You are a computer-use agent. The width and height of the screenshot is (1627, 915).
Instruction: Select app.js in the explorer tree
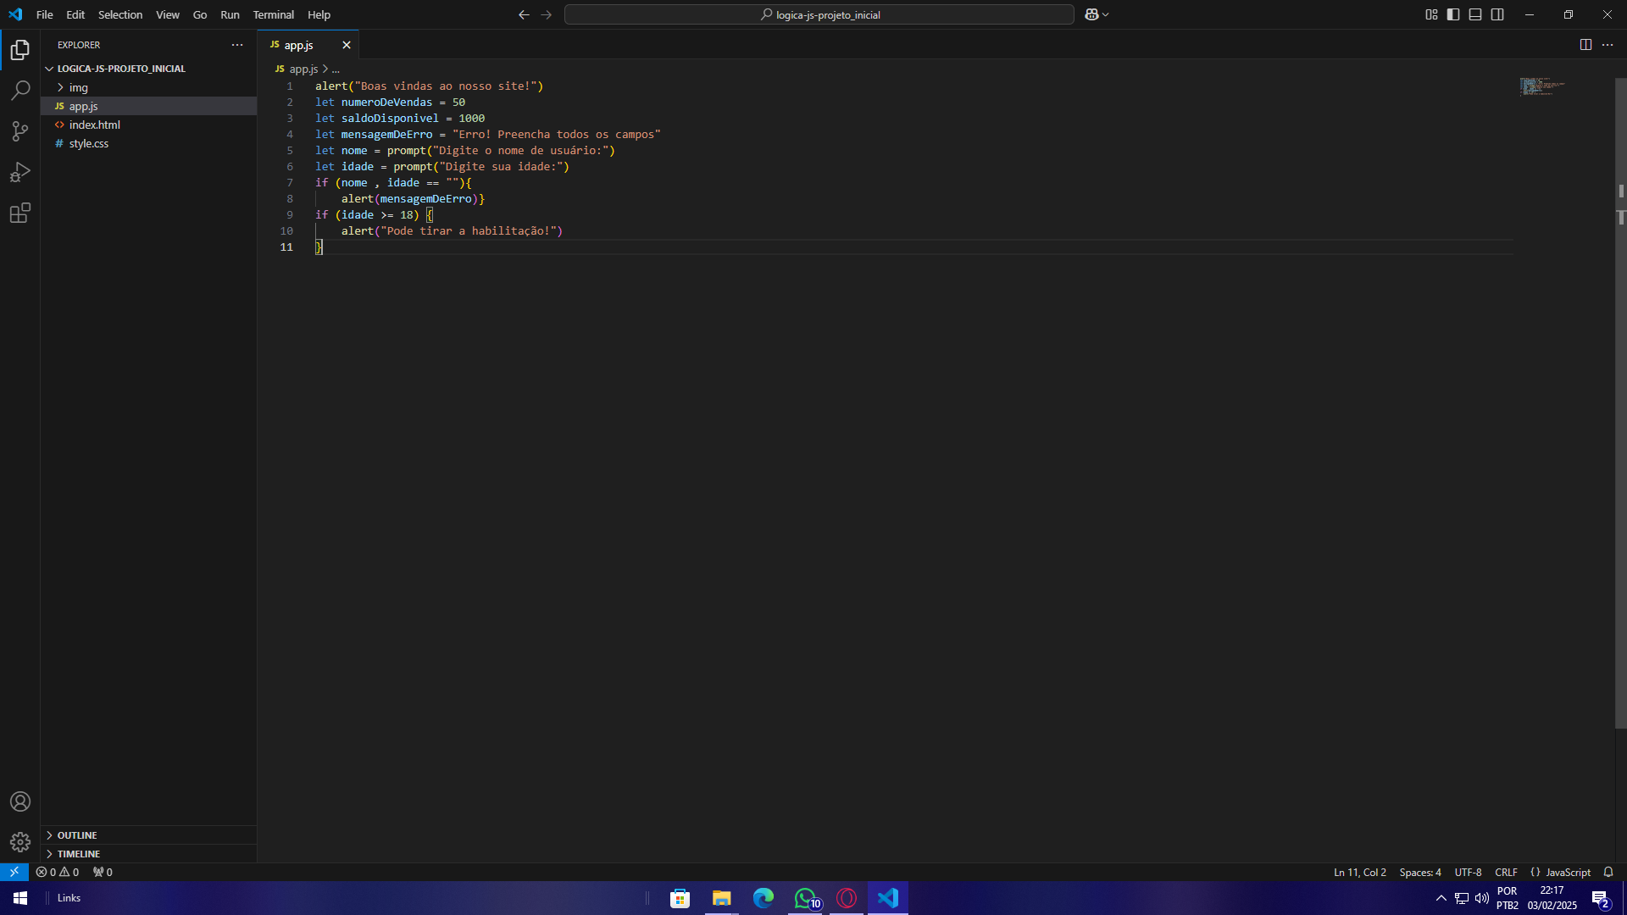point(83,106)
